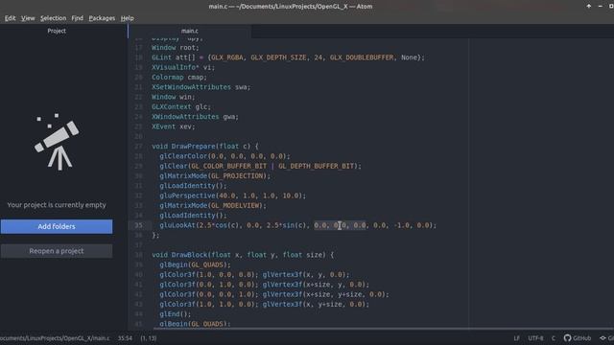Click glMatrixMode(GL_PROJECTION) line
Screen dimensions: 614x345
coord(215,176)
